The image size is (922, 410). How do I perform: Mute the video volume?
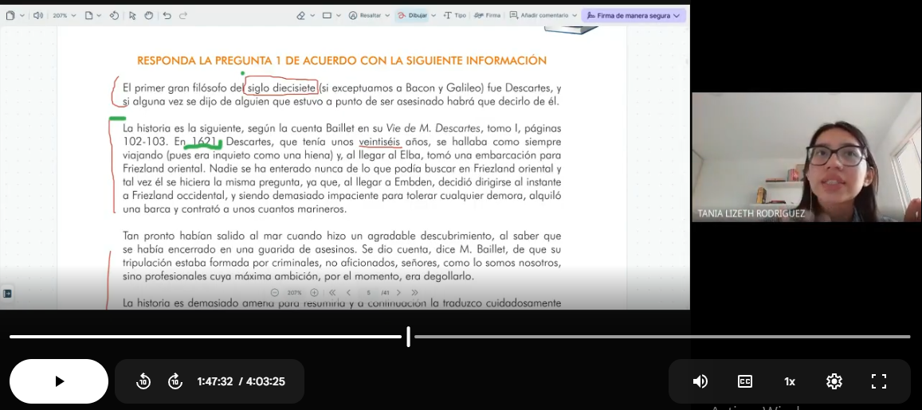click(700, 381)
